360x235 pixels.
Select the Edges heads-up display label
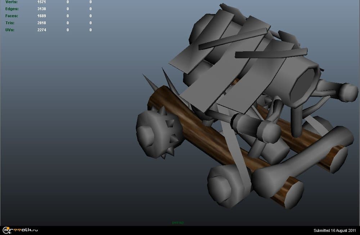12,9
